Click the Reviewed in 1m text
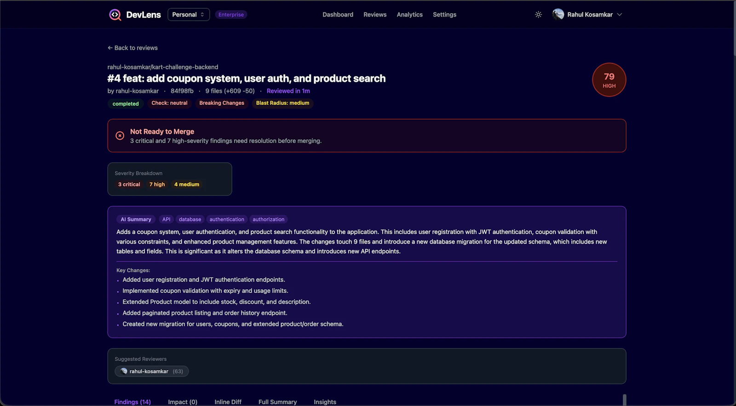This screenshot has height=406, width=736. [288, 91]
